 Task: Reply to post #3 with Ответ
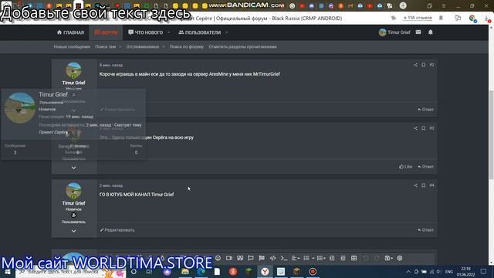pyautogui.click(x=425, y=167)
